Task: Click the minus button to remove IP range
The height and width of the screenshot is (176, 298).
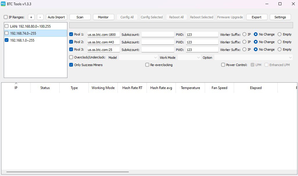Action: pos(40,17)
